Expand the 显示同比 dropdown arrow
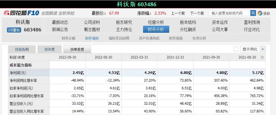The width and height of the screenshot is (276, 115). (263, 49)
